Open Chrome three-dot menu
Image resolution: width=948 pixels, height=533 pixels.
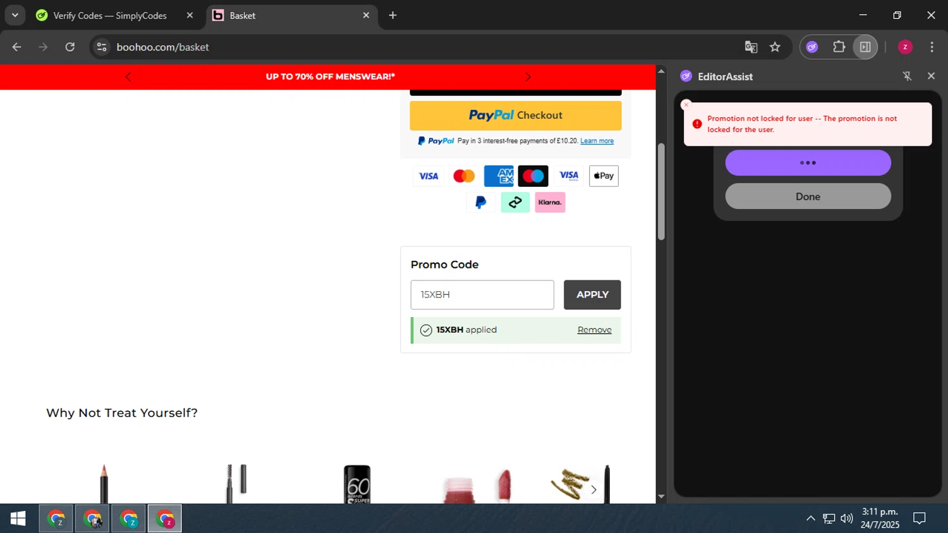coord(932,47)
